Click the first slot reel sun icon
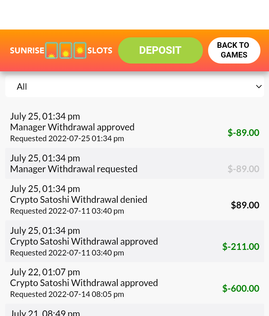 pos(52,50)
